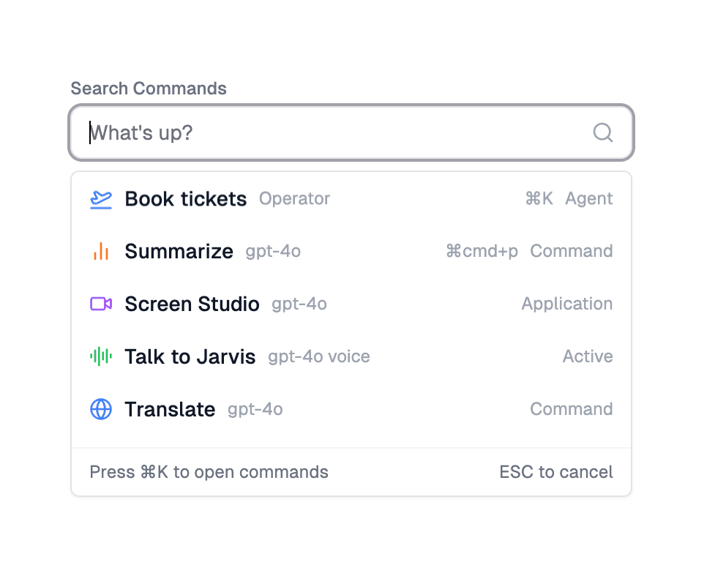Click the magnifying glass search icon

[x=602, y=132]
